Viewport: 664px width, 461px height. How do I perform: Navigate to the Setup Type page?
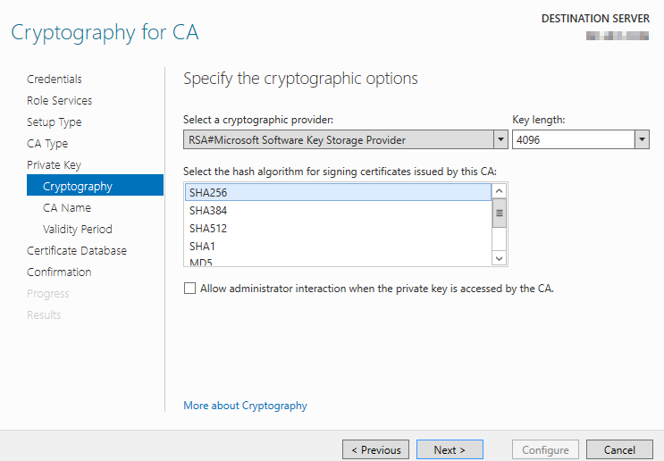[x=55, y=122]
